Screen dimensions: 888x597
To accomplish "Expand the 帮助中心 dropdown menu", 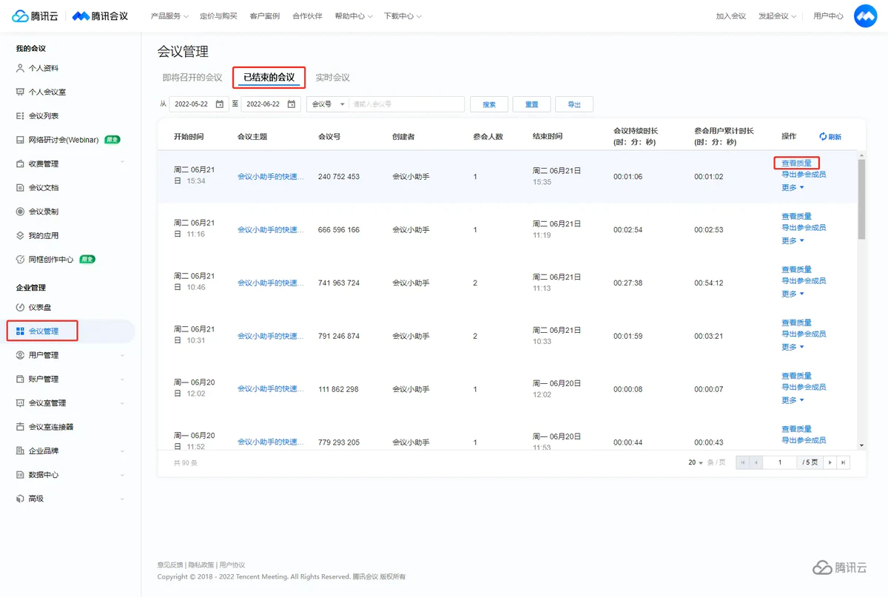I will tap(354, 16).
